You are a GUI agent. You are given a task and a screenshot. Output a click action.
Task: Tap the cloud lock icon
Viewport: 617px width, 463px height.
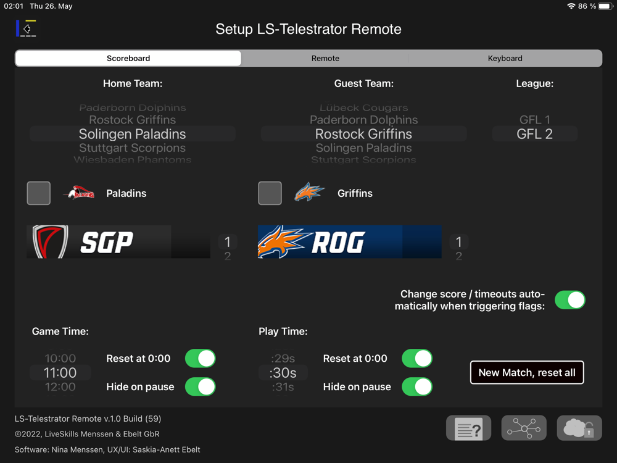click(579, 427)
